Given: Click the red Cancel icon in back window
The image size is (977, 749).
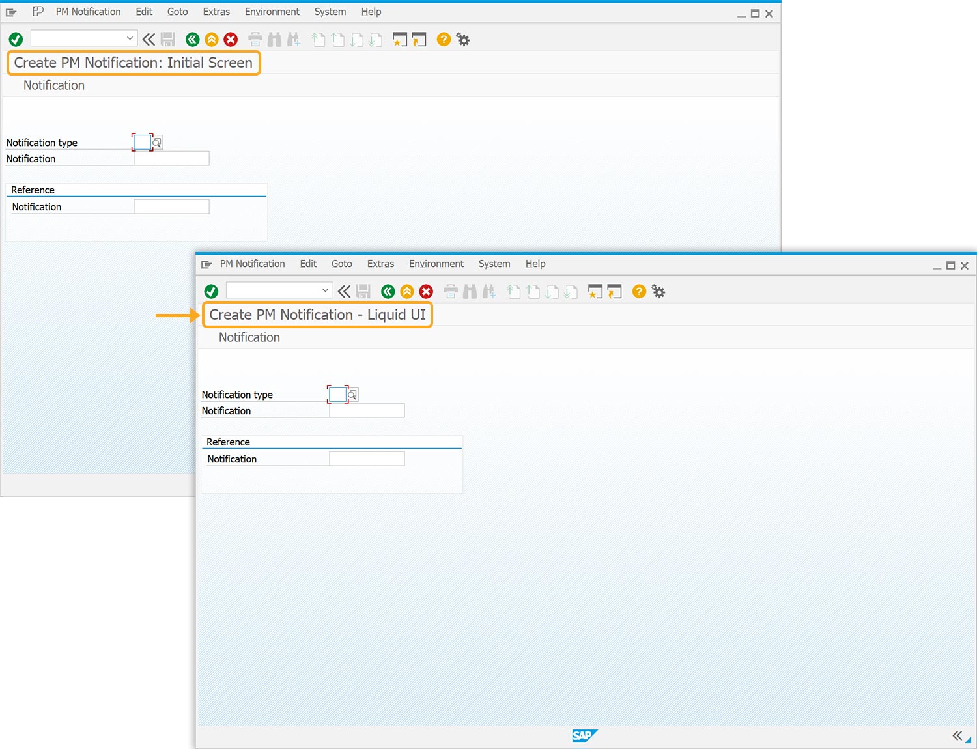Looking at the screenshot, I should [231, 40].
